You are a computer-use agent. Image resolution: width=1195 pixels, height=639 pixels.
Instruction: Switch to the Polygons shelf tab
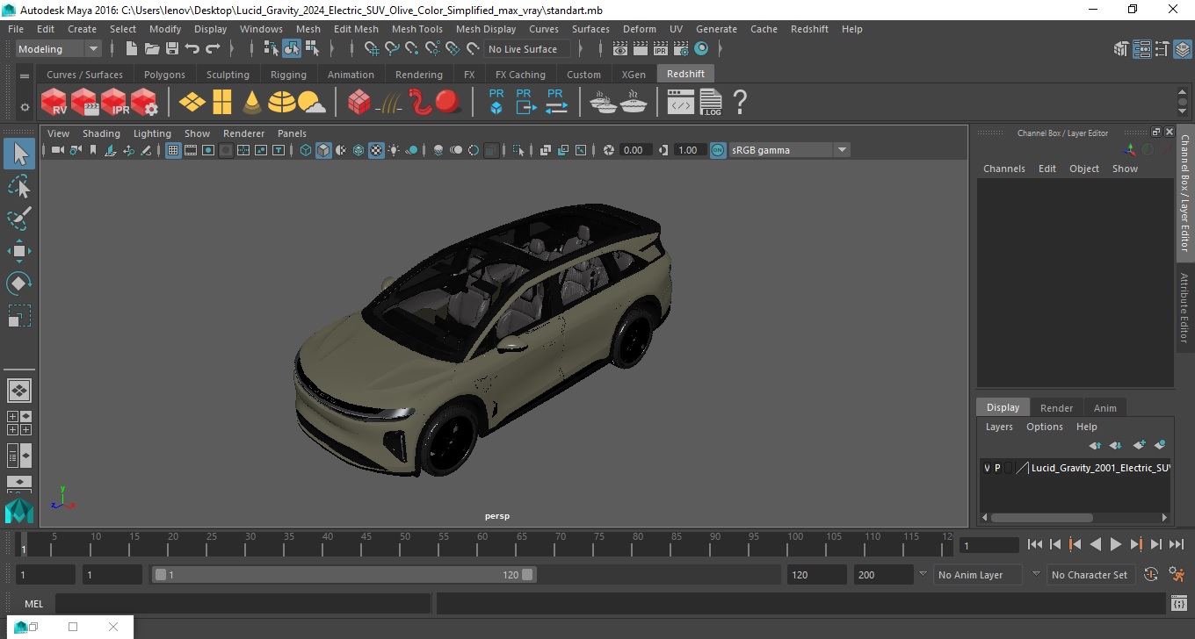164,75
